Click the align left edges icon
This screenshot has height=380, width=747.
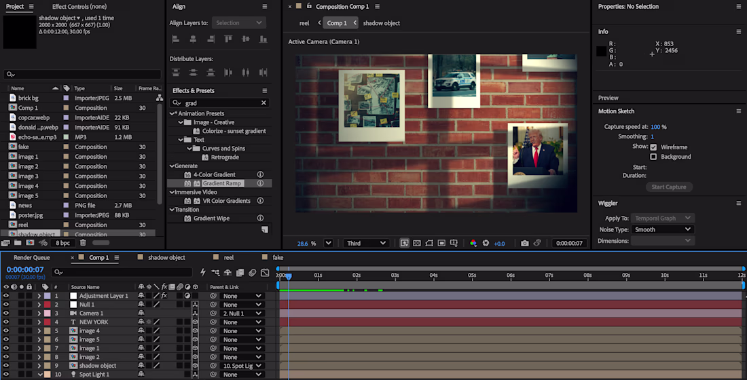[x=175, y=39]
